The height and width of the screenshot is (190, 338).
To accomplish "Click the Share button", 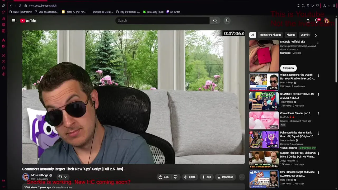I will [x=190, y=177].
